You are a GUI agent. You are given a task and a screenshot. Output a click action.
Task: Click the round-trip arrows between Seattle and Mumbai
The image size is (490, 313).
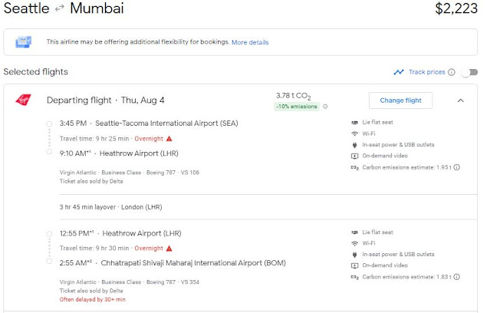(x=58, y=9)
